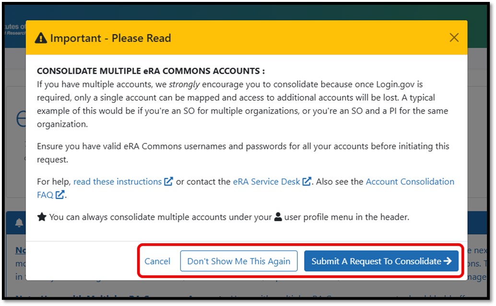The width and height of the screenshot is (496, 306).
Task: Click the right arrow on the Submit button
Action: pos(448,261)
